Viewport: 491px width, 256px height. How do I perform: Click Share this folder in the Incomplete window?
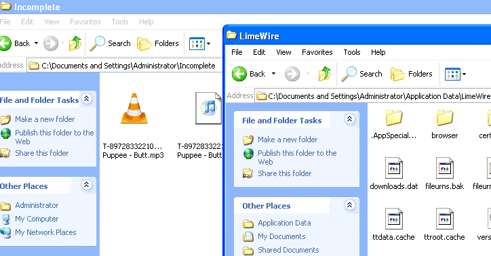(x=41, y=153)
